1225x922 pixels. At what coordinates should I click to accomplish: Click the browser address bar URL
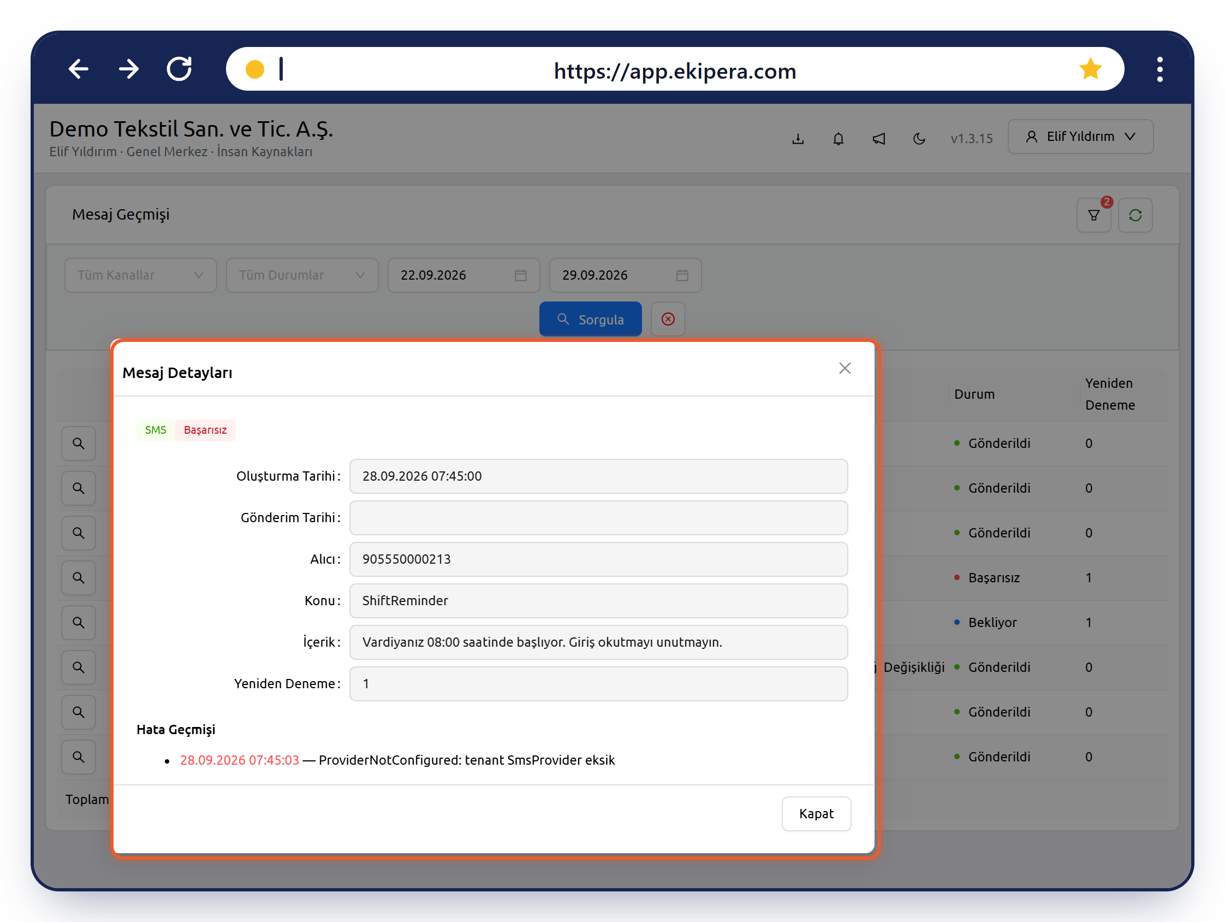675,70
